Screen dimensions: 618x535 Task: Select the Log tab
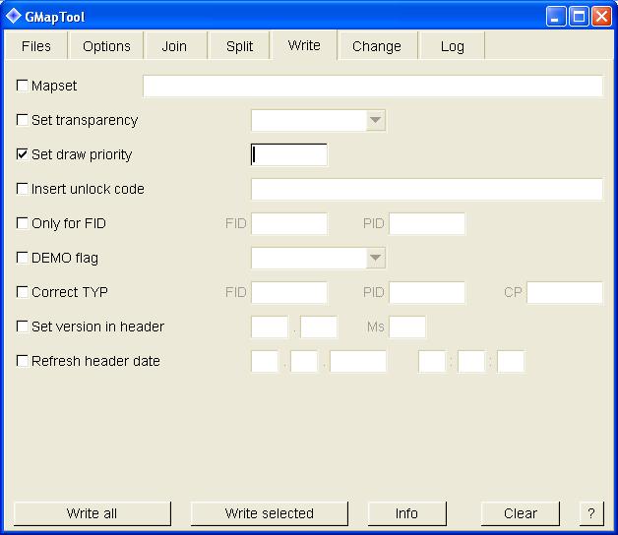pyautogui.click(x=452, y=46)
